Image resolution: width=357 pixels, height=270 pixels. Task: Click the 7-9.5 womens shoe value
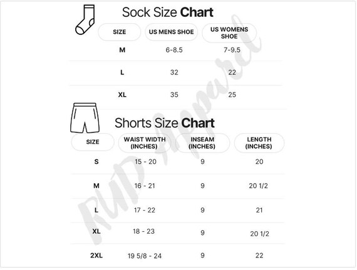point(232,50)
